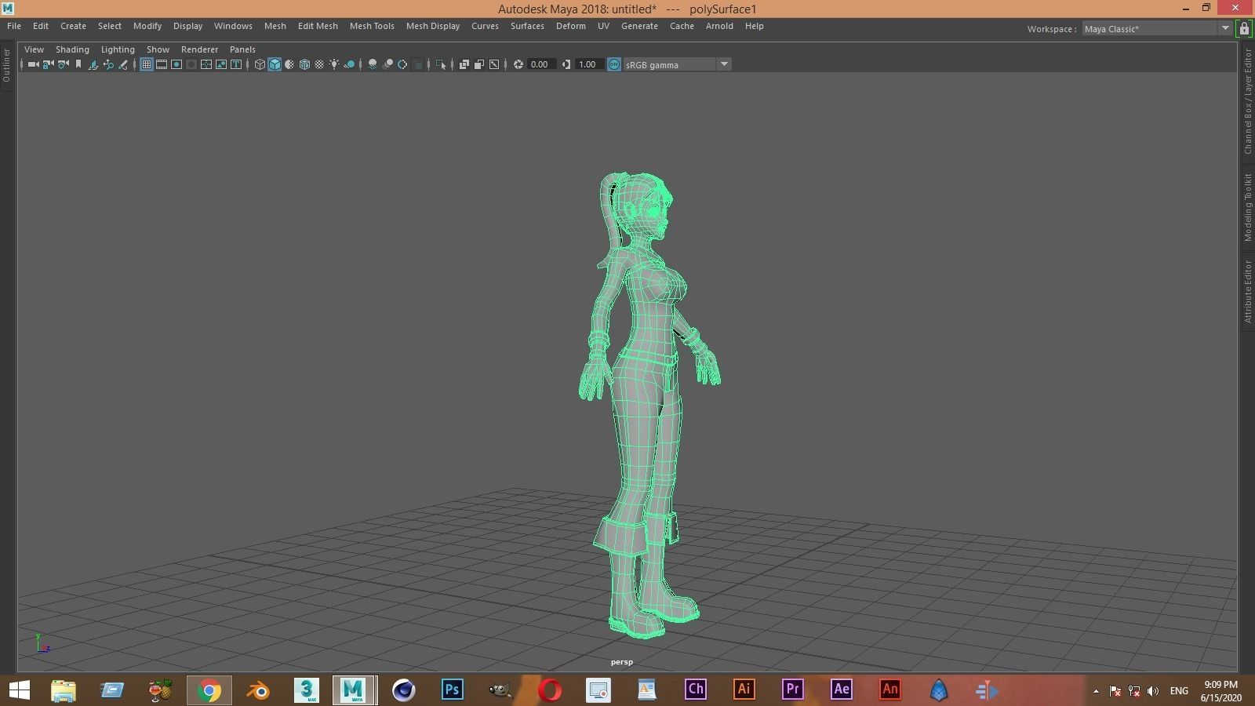Open the Attribute Editor side tab
The height and width of the screenshot is (706, 1255).
click(1248, 291)
